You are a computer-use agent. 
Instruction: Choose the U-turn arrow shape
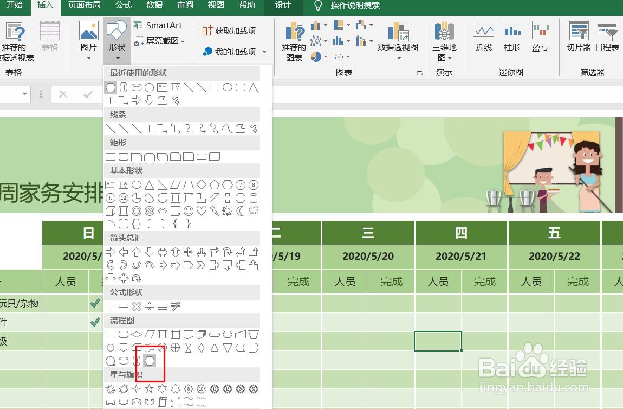[228, 252]
